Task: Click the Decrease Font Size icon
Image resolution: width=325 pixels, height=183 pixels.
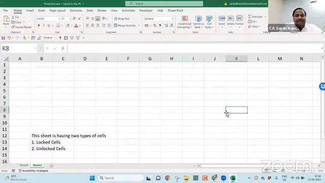Action: (79, 19)
